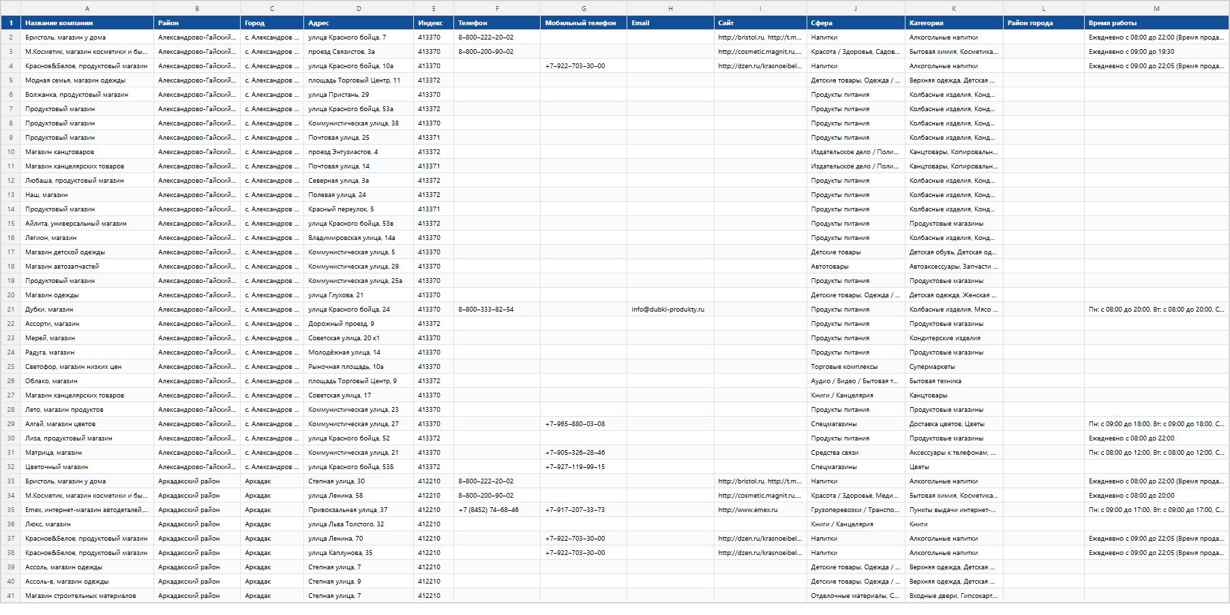Select address 'проезд Связистов, 3а'
This screenshot has width=1230, height=615.
[359, 52]
